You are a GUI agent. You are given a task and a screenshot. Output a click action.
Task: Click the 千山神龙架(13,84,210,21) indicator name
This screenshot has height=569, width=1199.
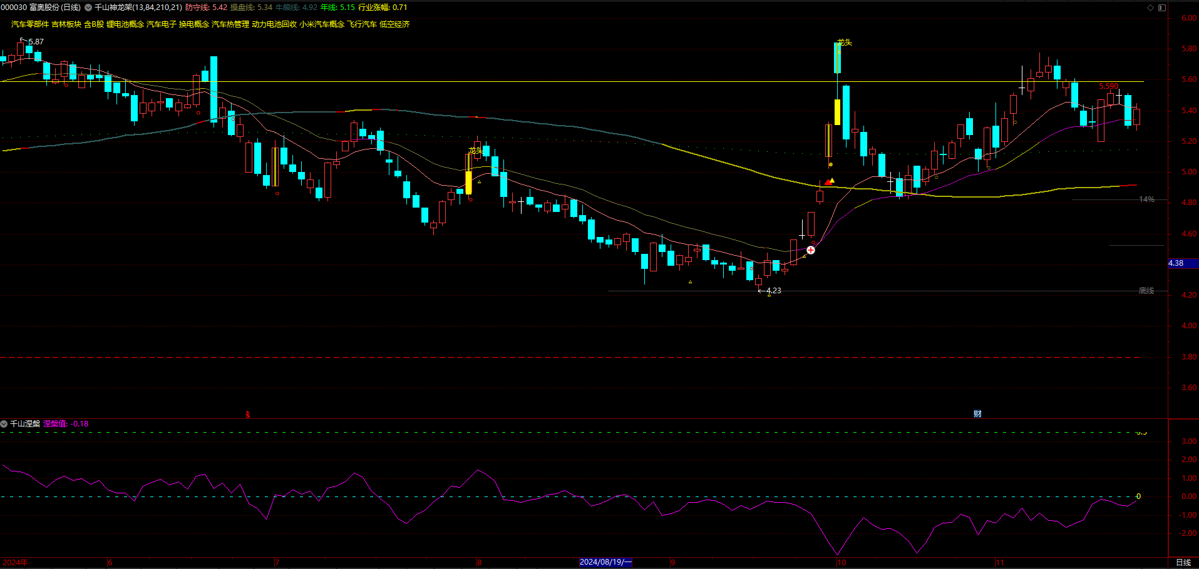[138, 8]
